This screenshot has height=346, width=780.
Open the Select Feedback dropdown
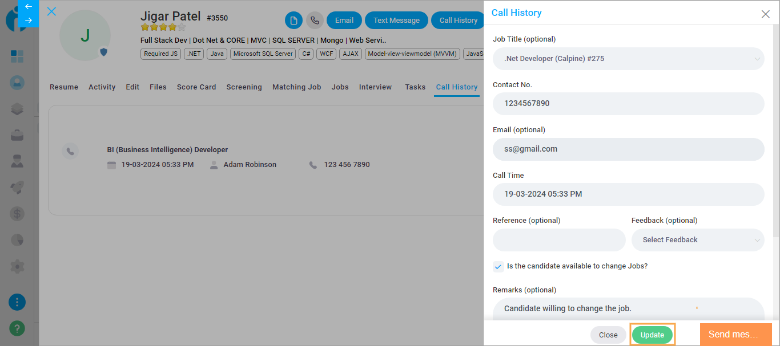coord(698,240)
